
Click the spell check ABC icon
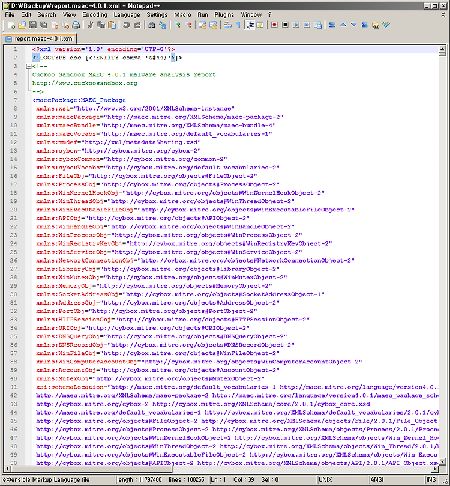tap(386, 25)
